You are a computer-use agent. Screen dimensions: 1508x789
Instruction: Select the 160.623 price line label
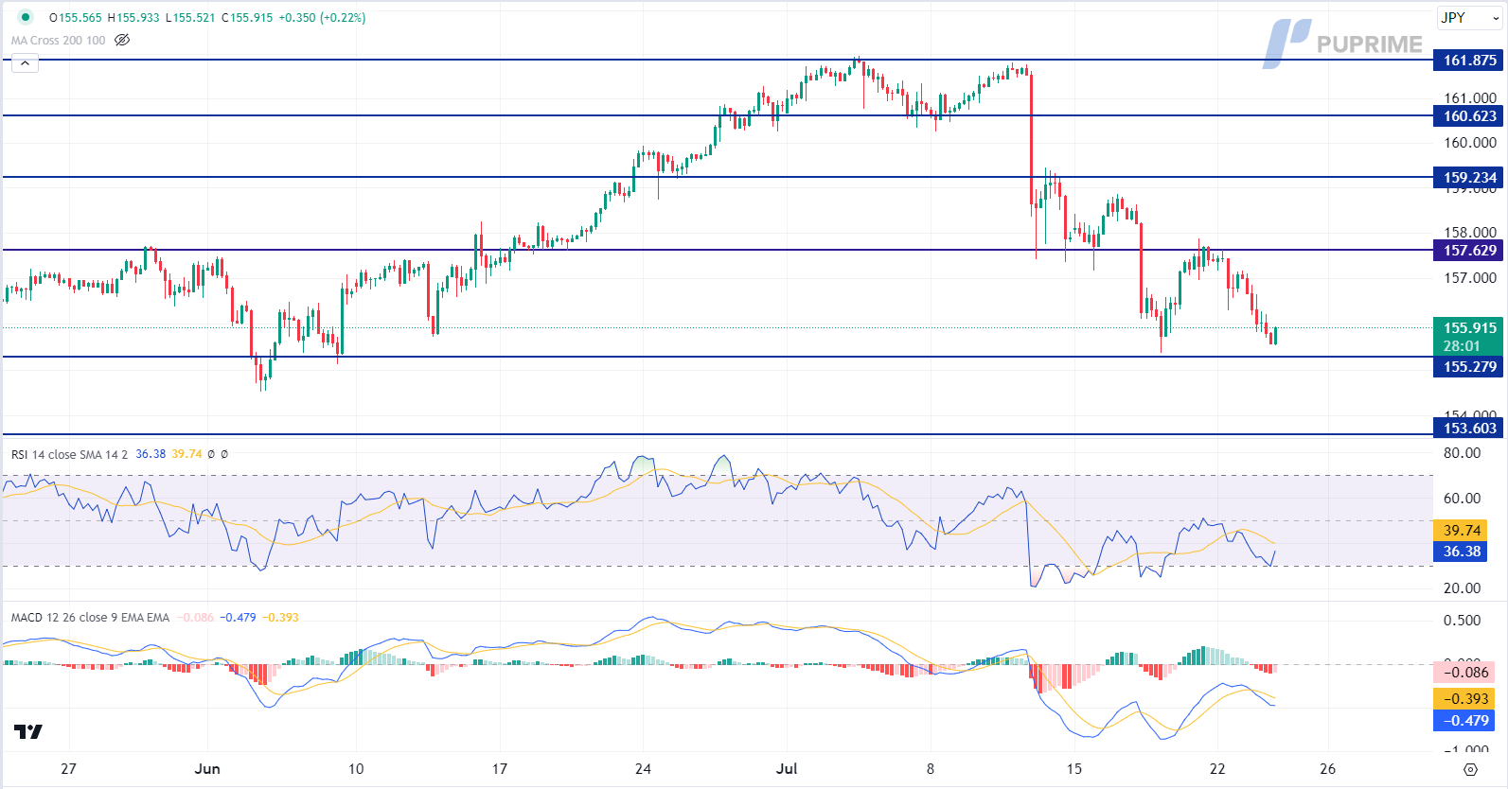point(1468,115)
